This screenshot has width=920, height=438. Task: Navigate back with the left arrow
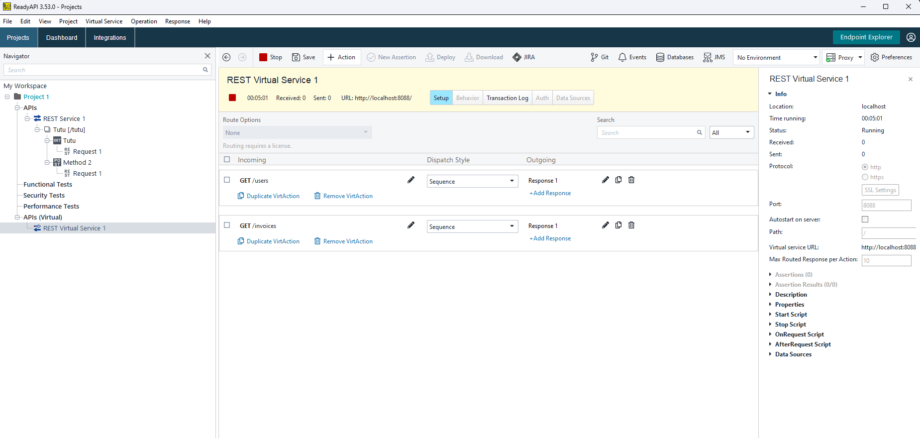tap(226, 57)
